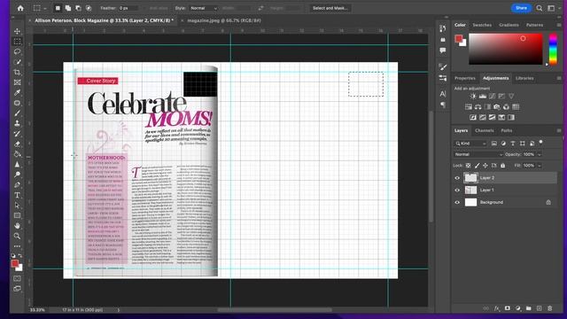Select the Path Selection arrow tool
This screenshot has width=567, height=319.
click(x=17, y=206)
